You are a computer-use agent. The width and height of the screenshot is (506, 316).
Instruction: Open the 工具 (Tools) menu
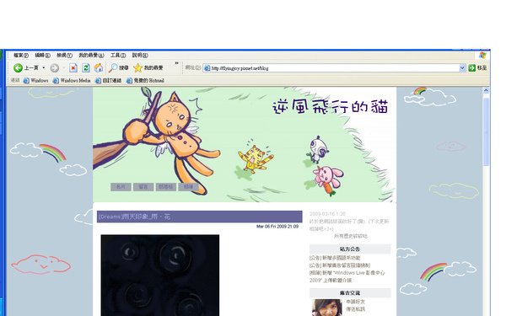tap(118, 56)
